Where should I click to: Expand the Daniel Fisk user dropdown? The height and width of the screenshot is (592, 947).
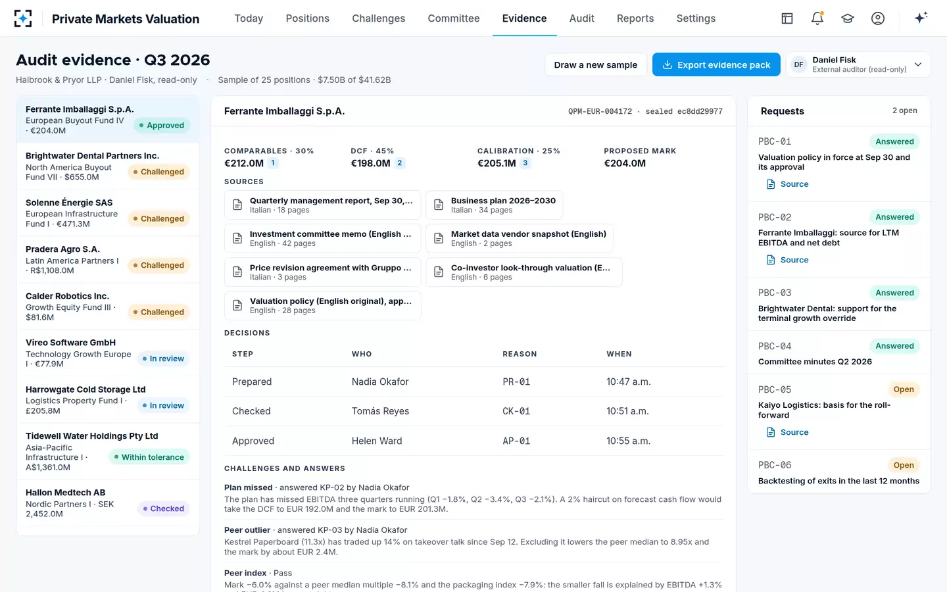point(858,64)
